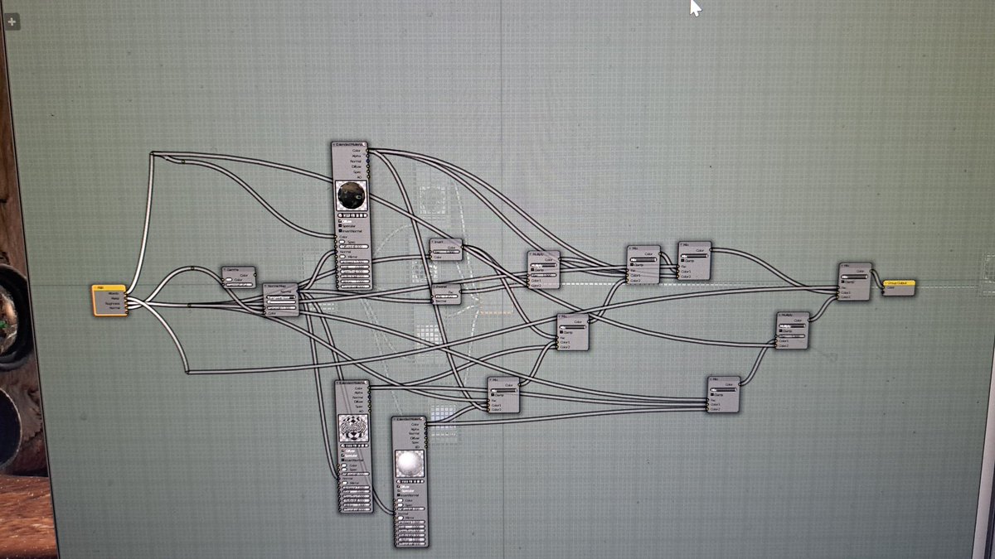The image size is (995, 559).
Task: Click the Color swatch input on the Gamma node
Action: tap(229, 280)
